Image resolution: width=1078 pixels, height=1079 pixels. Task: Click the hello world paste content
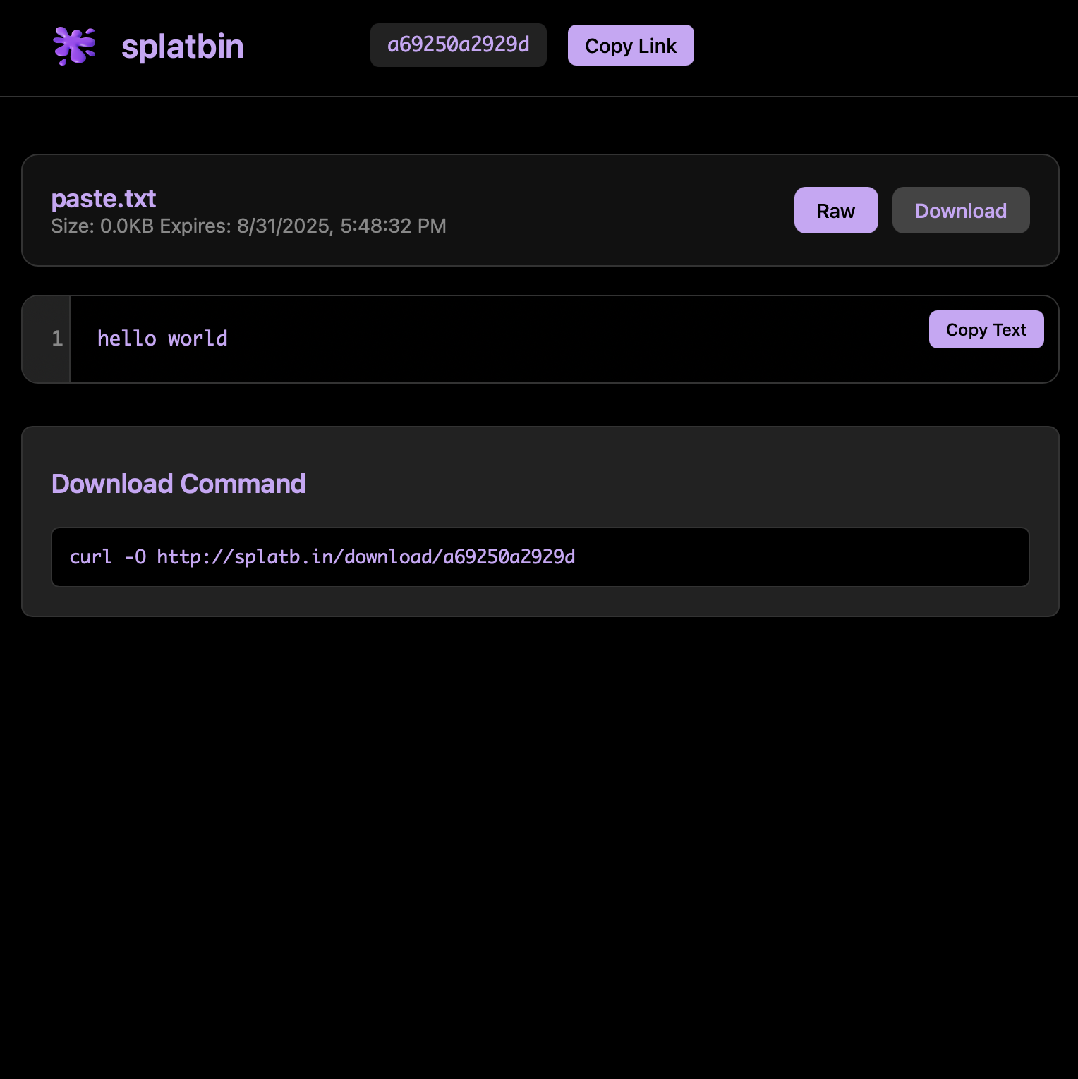tap(162, 339)
